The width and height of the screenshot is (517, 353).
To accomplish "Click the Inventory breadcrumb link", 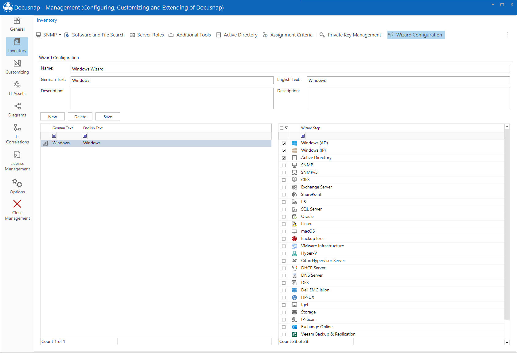I will click(x=47, y=20).
